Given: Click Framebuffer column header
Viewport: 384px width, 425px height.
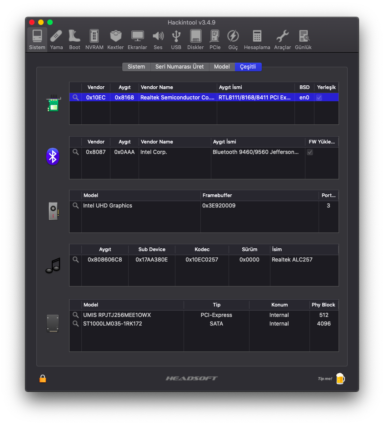Looking at the screenshot, I should 259,195.
